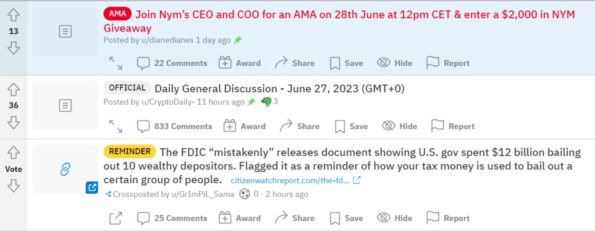The image size is (595, 231).
Task: Filter by AMA flair tag
Action: [x=117, y=15]
